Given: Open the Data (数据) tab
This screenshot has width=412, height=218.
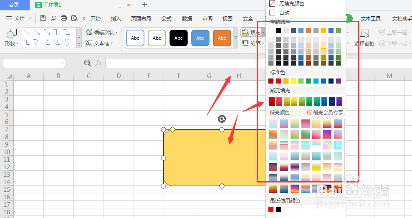Looking at the screenshot, I should [187, 18].
